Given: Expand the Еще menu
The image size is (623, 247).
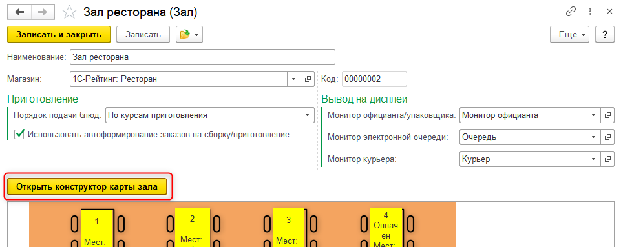Looking at the screenshot, I should pos(569,34).
